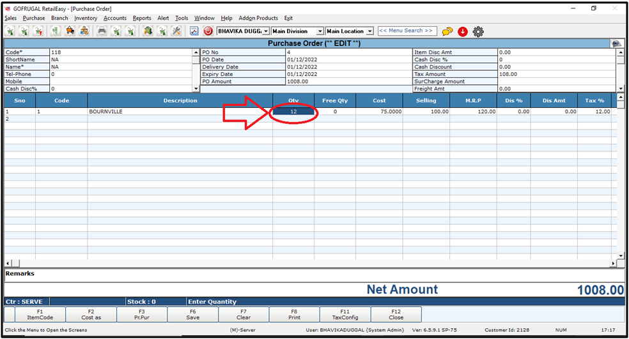Click cart icon between ledger book and tools icons
This screenshot has width=629, height=339.
pos(162,31)
